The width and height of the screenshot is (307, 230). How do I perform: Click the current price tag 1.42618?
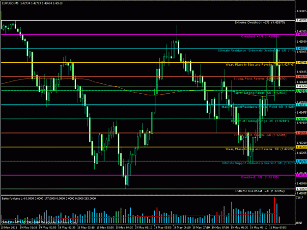coord(301,86)
